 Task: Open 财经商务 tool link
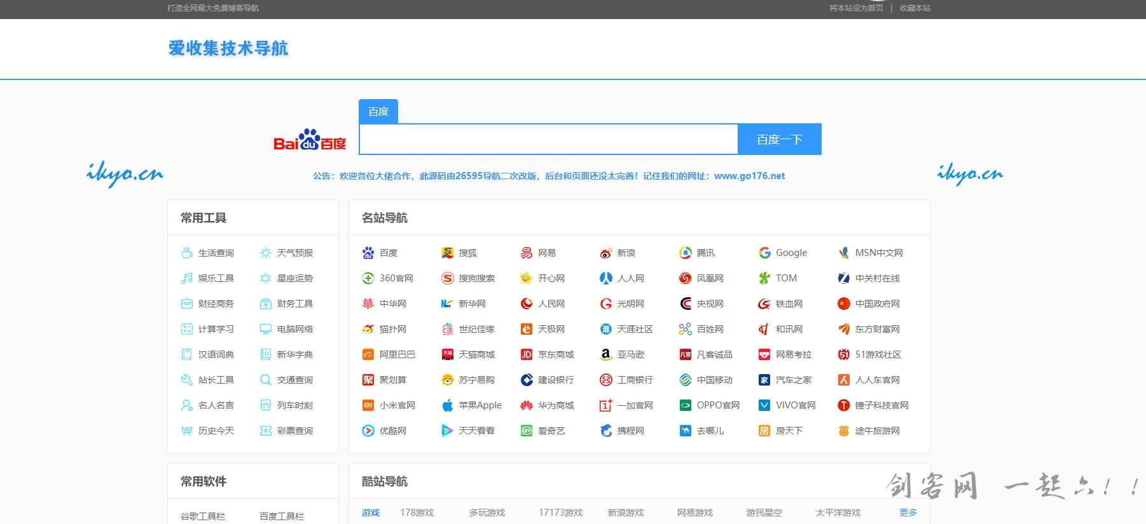[216, 304]
